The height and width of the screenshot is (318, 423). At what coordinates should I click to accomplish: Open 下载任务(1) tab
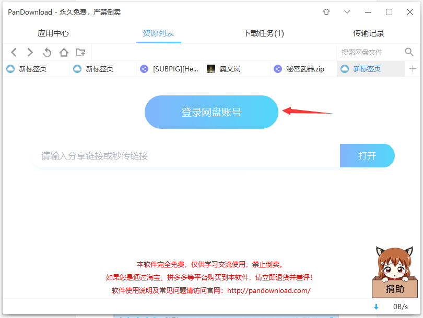263,33
